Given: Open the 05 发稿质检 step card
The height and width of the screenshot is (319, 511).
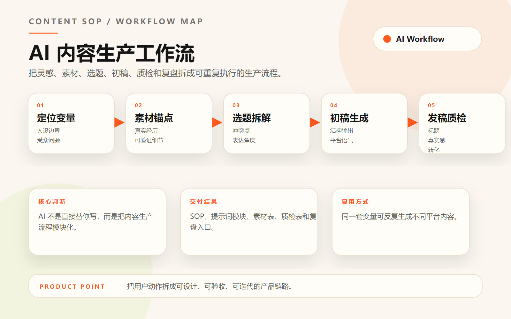Looking at the screenshot, I should coord(462,123).
